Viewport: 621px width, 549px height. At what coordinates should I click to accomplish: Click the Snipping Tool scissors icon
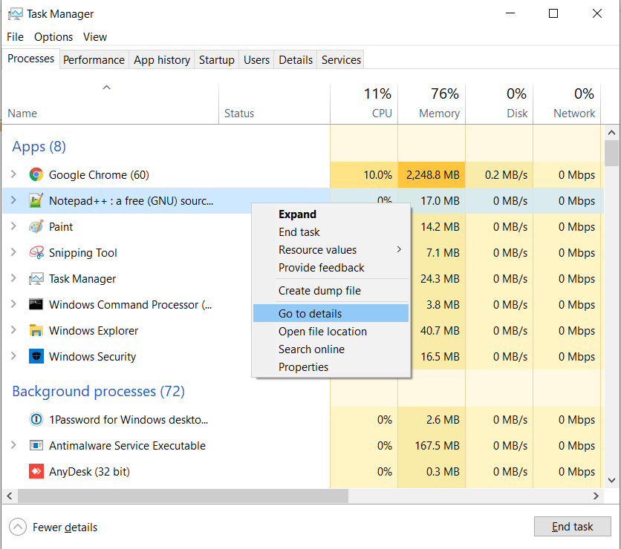pyautogui.click(x=36, y=252)
